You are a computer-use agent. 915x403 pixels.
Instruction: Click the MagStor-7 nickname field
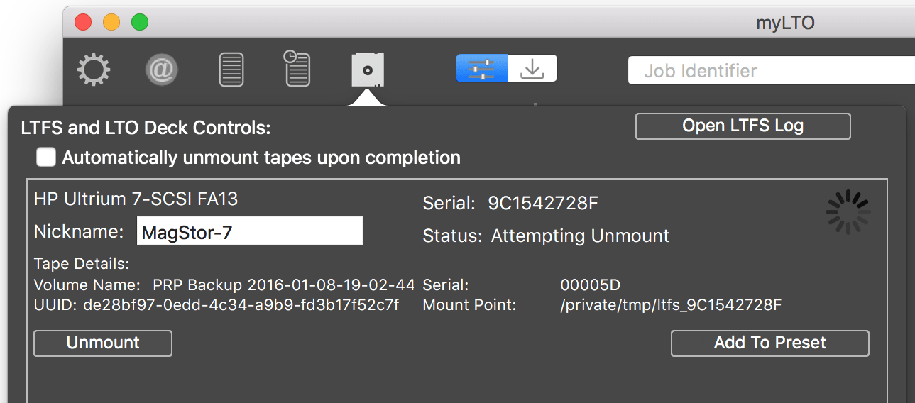[x=249, y=231]
